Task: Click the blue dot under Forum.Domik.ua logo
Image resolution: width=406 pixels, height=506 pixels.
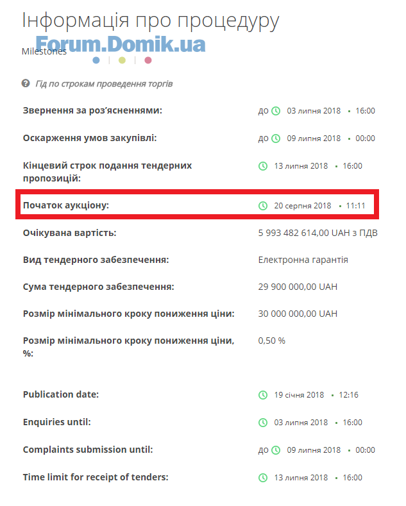Action: pyautogui.click(x=96, y=60)
